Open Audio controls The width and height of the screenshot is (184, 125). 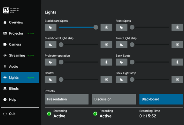coord(20,66)
